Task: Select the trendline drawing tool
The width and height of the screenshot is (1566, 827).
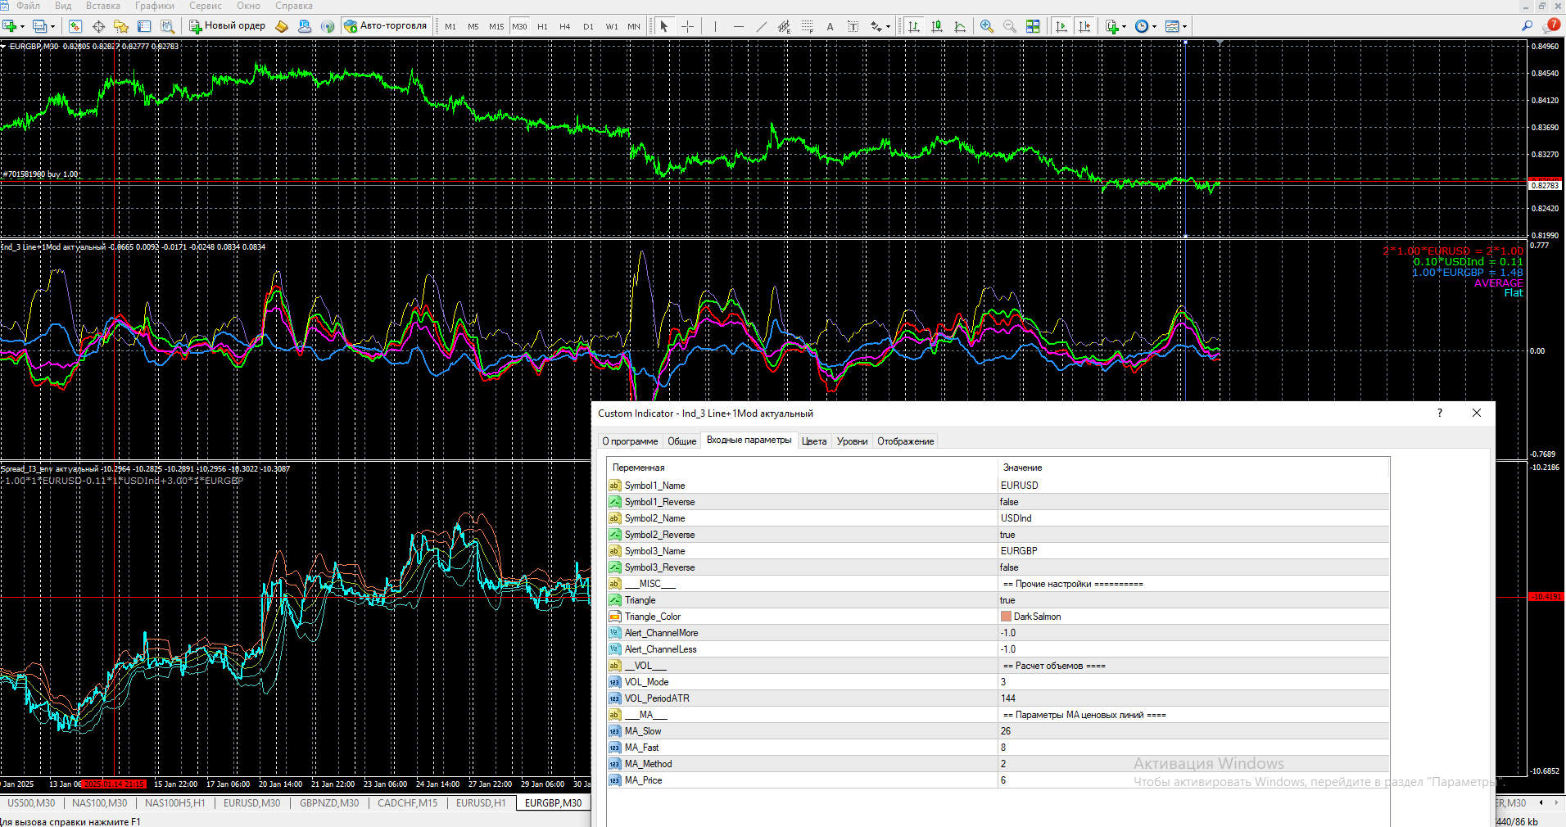Action: click(x=761, y=26)
